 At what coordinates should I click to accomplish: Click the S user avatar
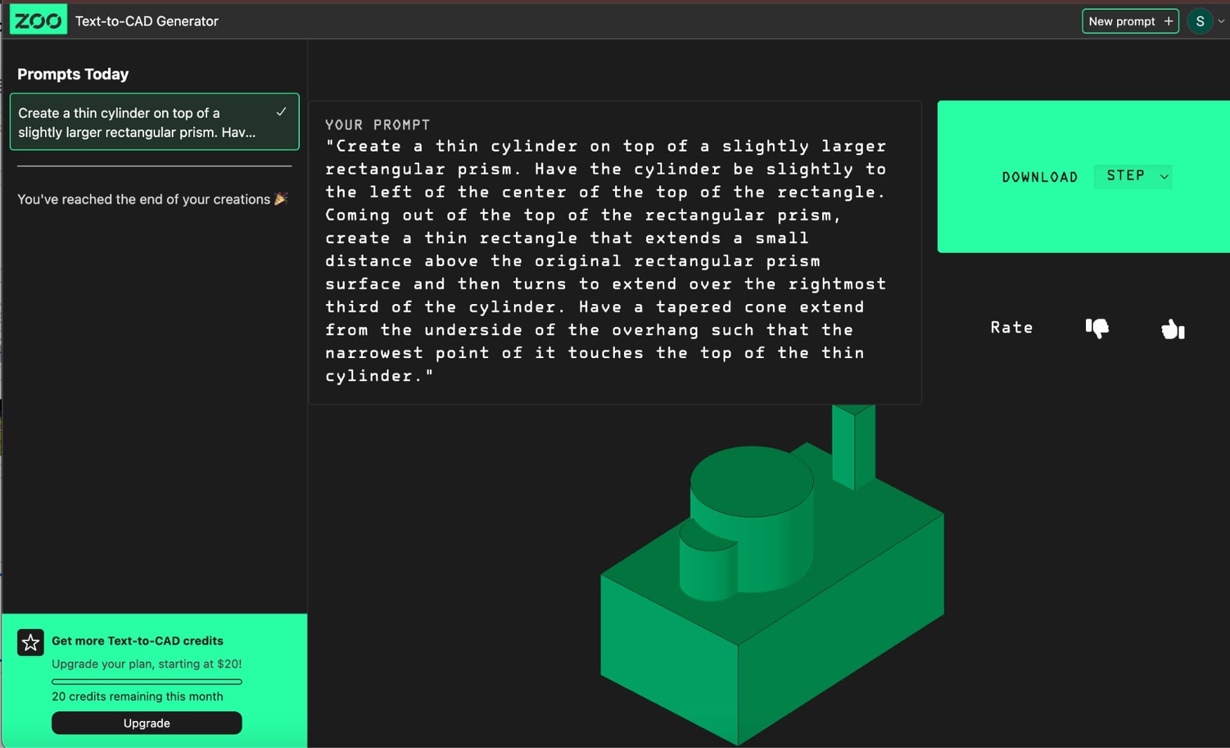[x=1200, y=21]
